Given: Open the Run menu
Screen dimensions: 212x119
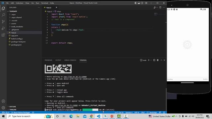Looking at the screenshot, I should (37, 3).
